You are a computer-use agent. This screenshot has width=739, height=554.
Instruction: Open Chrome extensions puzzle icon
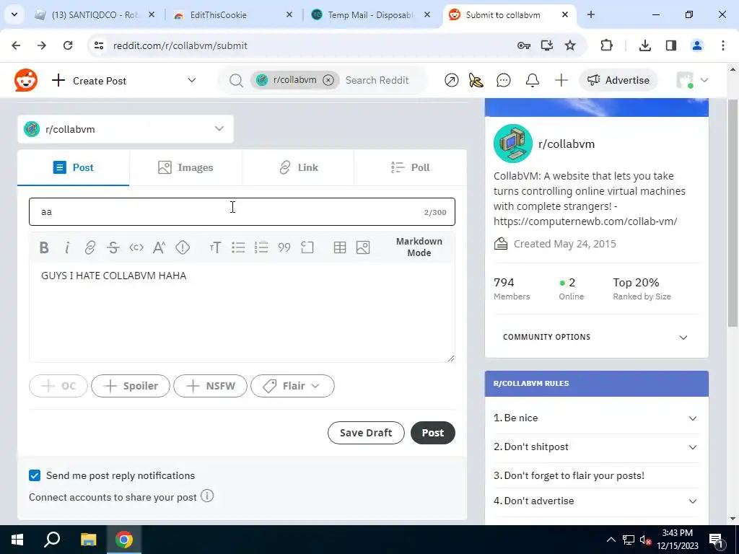(606, 45)
